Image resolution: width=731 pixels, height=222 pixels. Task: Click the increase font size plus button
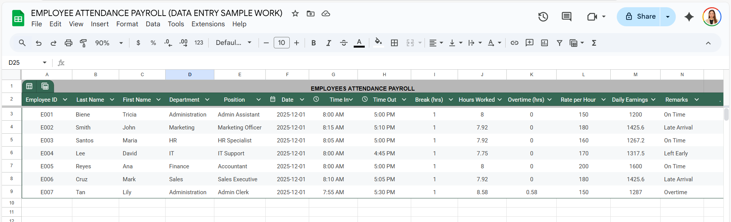[297, 43]
